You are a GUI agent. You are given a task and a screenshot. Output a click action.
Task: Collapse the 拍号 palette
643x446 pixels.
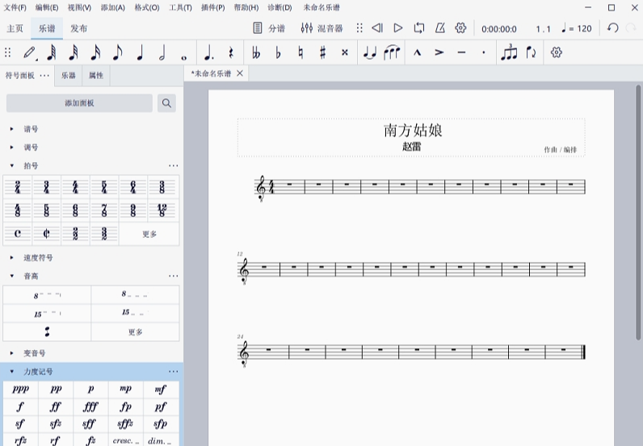pyautogui.click(x=12, y=166)
